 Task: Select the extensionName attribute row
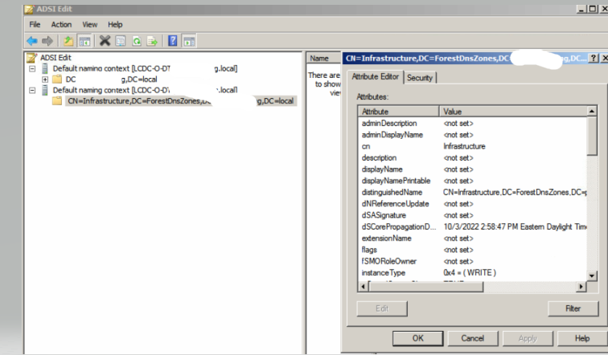coord(472,238)
